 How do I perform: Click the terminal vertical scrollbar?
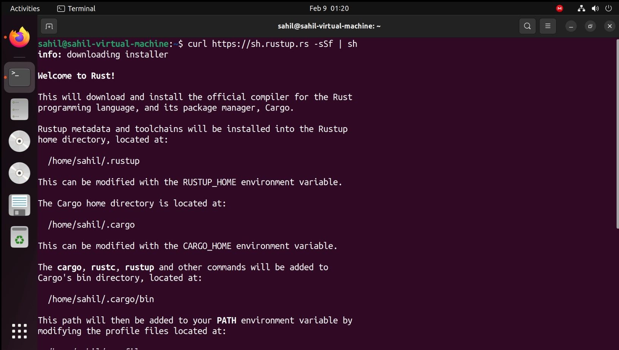coord(617,132)
